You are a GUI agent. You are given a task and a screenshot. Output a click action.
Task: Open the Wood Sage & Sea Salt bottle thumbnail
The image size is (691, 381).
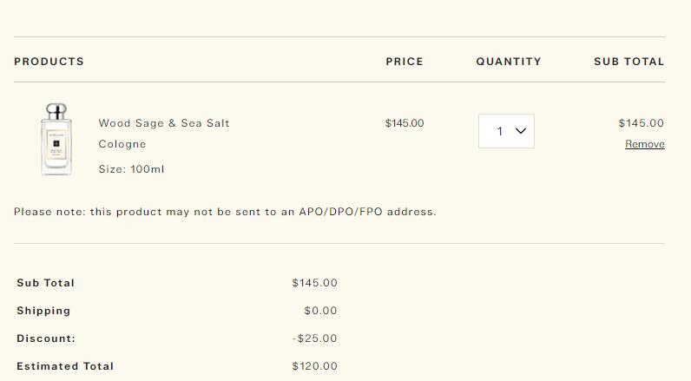click(56, 139)
